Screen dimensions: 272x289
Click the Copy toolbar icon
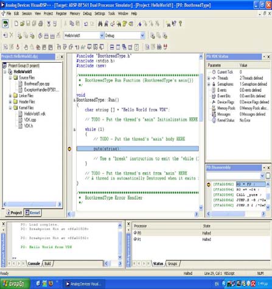pyautogui.click(x=72, y=24)
